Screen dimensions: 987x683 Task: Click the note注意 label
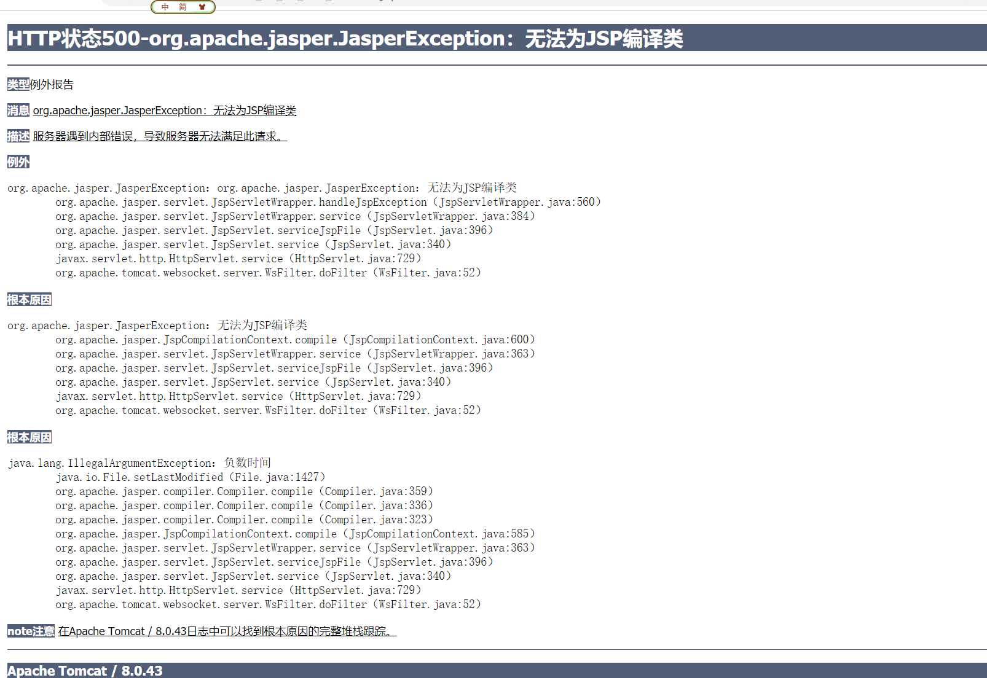31,631
